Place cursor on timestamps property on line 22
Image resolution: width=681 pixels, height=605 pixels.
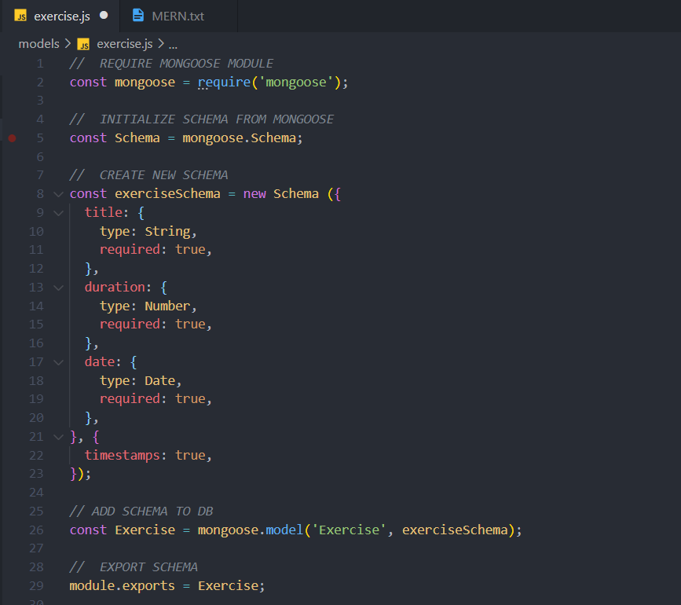click(122, 456)
